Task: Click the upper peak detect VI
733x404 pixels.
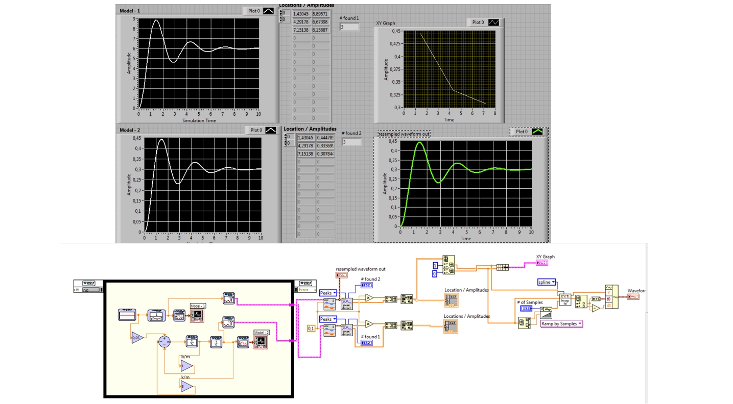Action: click(x=347, y=303)
